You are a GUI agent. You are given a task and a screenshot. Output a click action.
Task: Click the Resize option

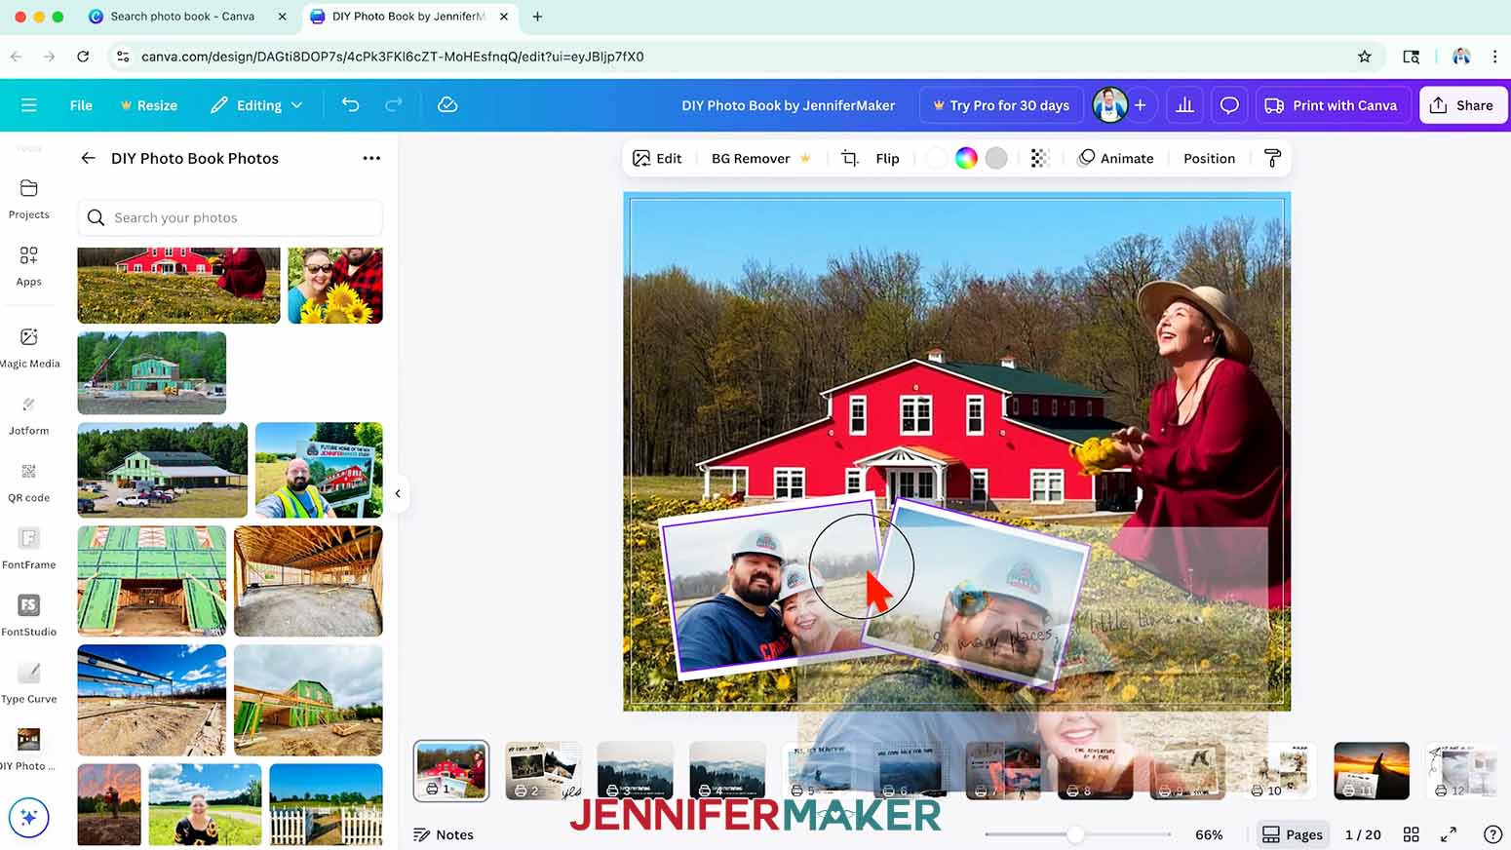tap(149, 105)
